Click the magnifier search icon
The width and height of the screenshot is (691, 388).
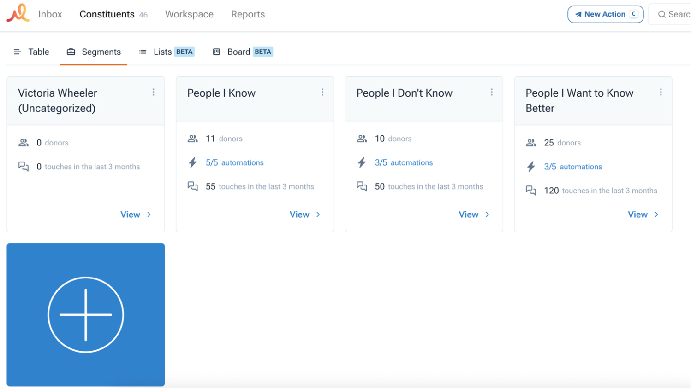(661, 14)
